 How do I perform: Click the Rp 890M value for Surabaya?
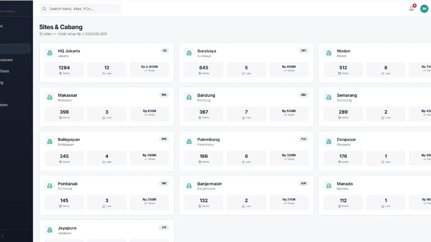pyautogui.click(x=289, y=67)
